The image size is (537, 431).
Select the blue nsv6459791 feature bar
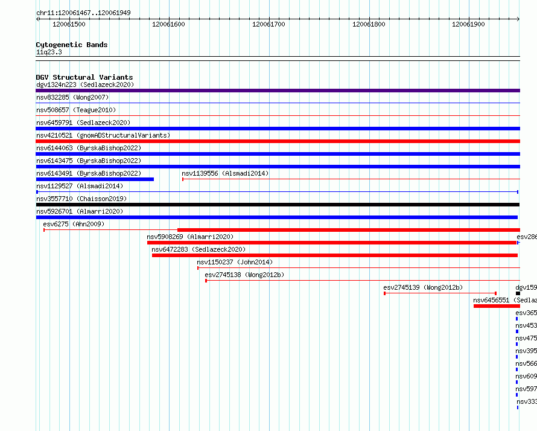pos(278,129)
